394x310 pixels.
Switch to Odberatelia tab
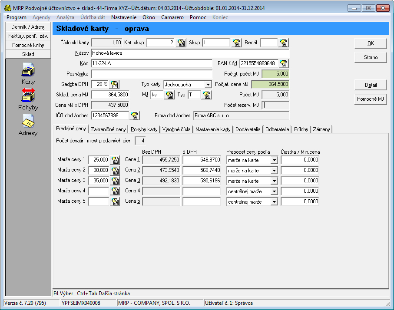277,129
